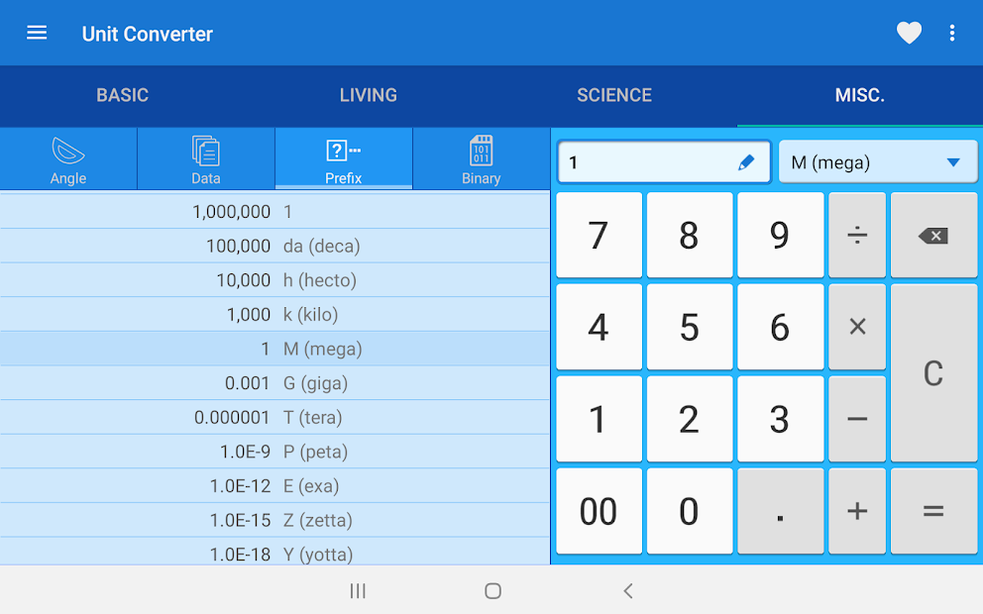Open the three-dot overflow menu
The height and width of the screenshot is (614, 983).
(x=952, y=33)
